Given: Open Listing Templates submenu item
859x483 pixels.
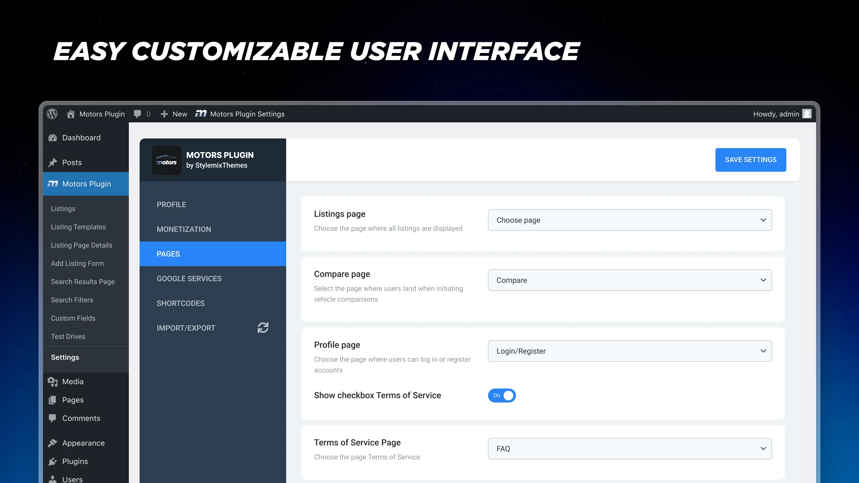Looking at the screenshot, I should click(x=78, y=227).
